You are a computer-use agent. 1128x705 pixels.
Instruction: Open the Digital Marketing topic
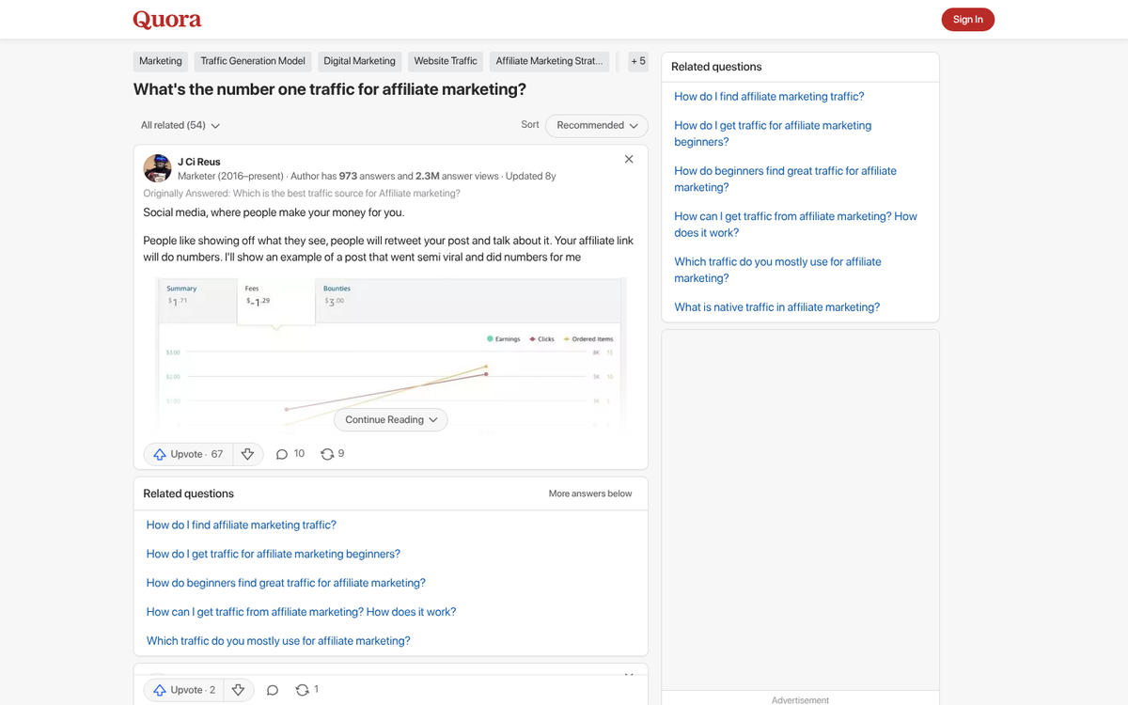[359, 60]
